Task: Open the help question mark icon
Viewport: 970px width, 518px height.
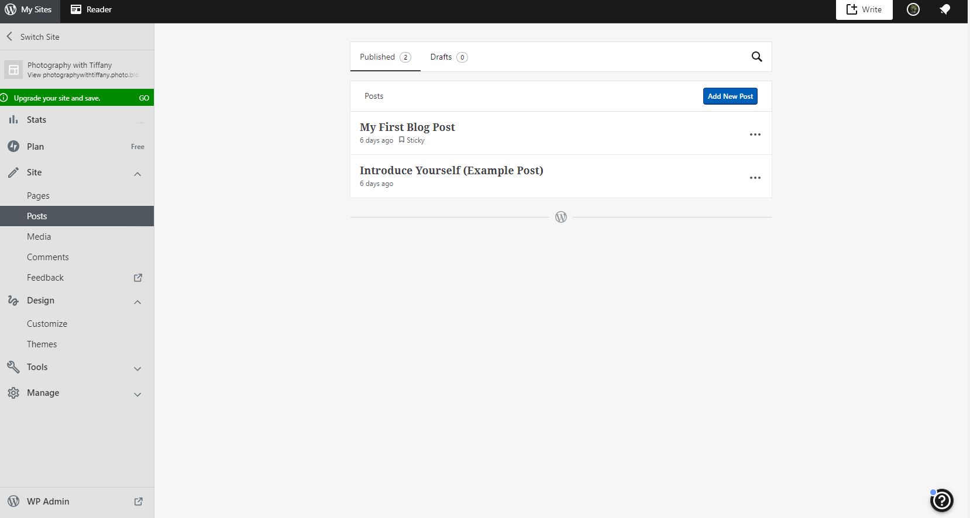Action: pyautogui.click(x=942, y=500)
